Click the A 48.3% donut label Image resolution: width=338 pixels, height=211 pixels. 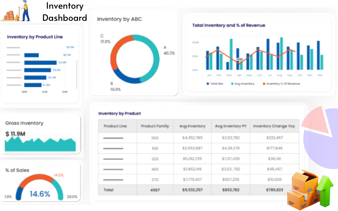pyautogui.click(x=169, y=50)
